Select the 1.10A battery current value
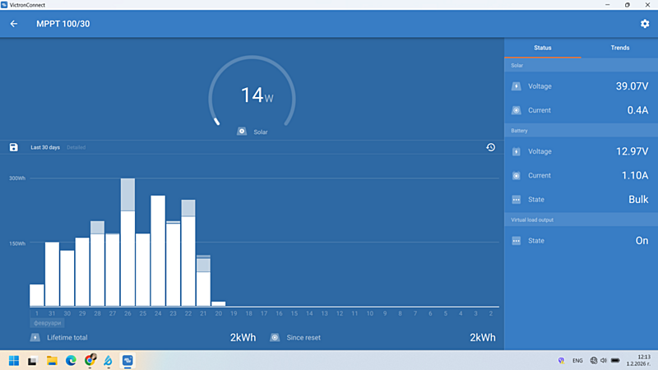 [x=634, y=175]
